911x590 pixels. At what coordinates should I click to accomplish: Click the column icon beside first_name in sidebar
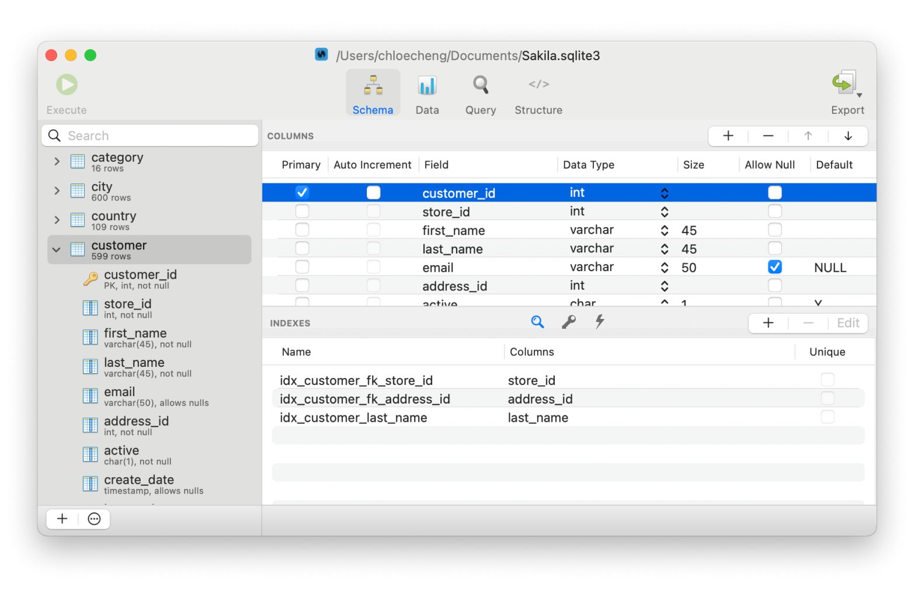pos(91,337)
